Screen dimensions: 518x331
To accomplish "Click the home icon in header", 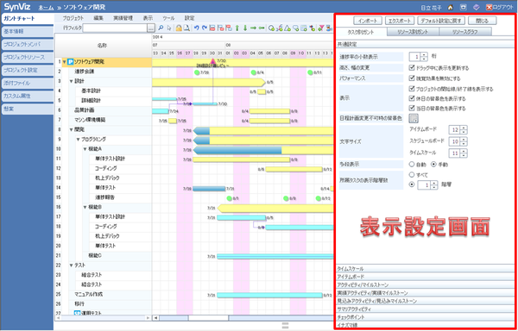I will coord(451,7).
